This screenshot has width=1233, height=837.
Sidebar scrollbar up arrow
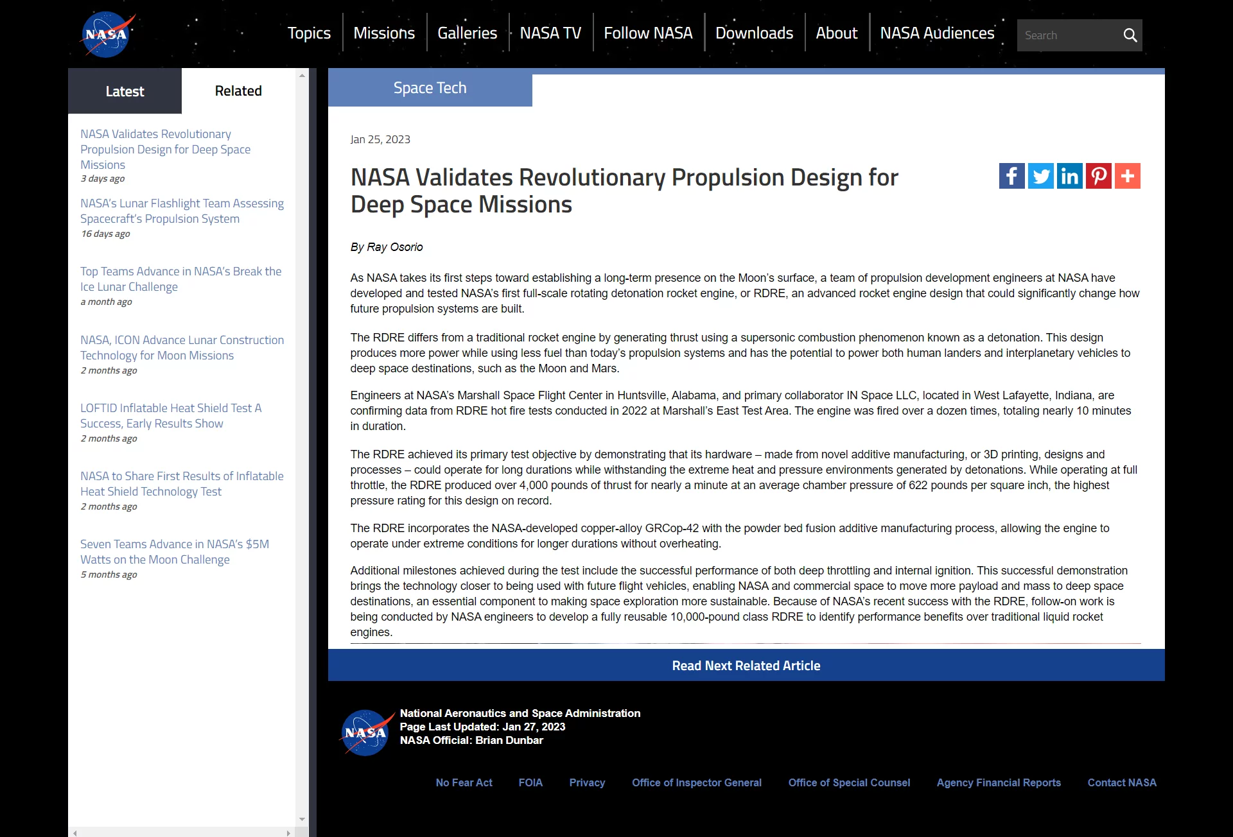(302, 76)
